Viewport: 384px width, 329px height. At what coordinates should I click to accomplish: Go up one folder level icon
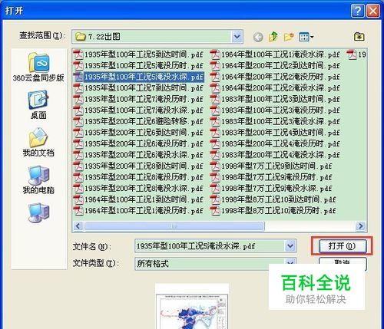click(273, 37)
